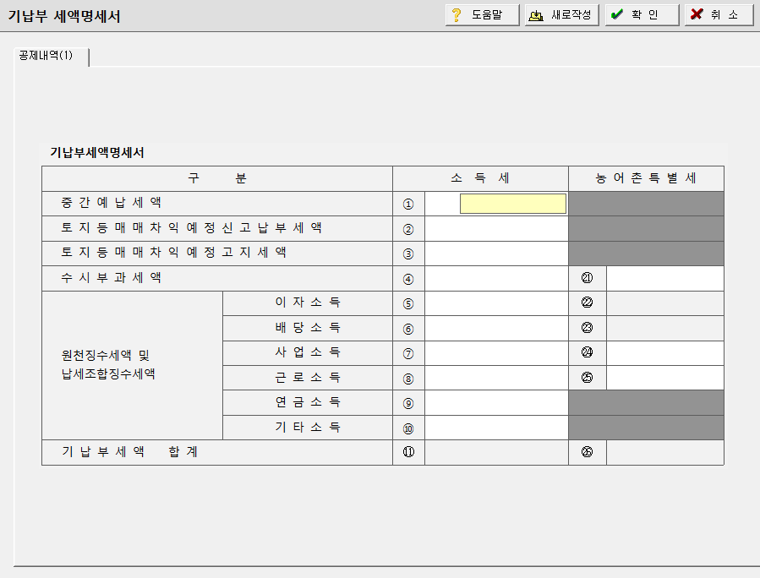This screenshot has width=760, height=578.
Task: Click the 근로소득 label
Action: tap(308, 377)
